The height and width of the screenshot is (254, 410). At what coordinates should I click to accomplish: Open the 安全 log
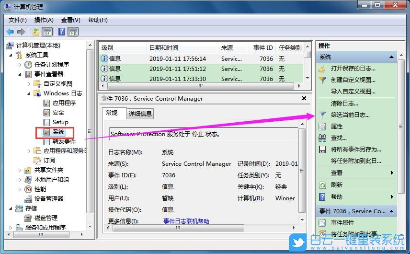pos(58,113)
